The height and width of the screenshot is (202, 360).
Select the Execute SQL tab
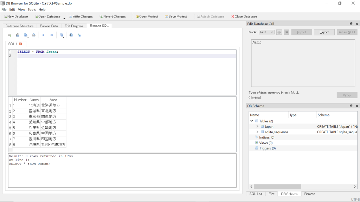tap(99, 26)
